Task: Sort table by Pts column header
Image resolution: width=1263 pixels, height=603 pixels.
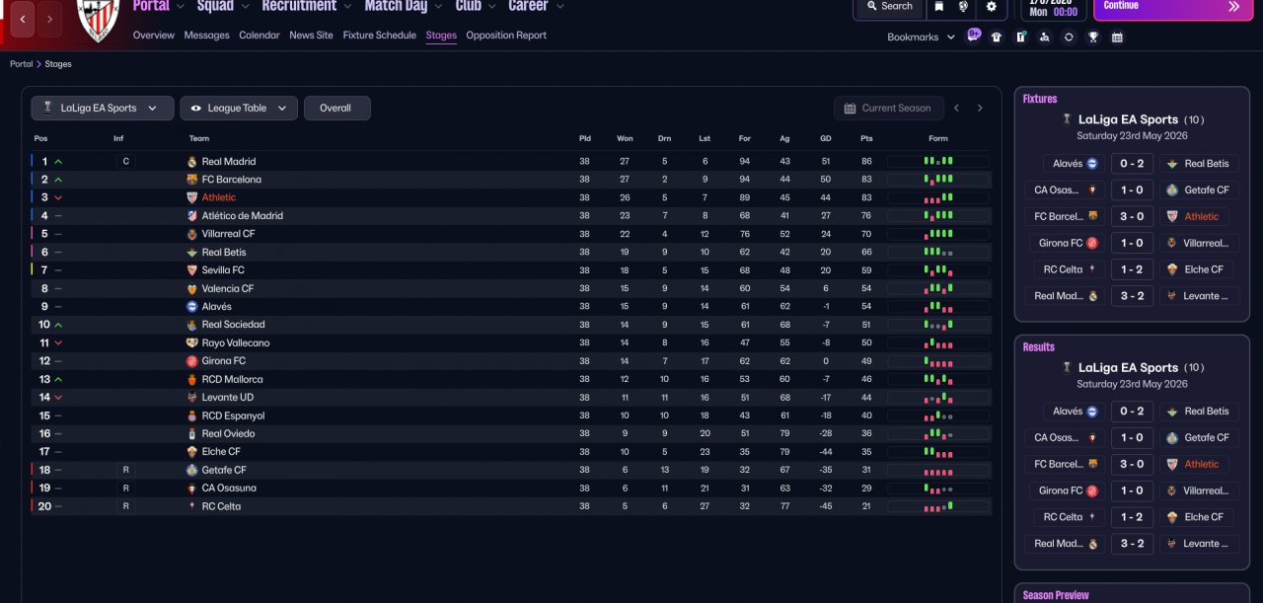Action: (866, 139)
